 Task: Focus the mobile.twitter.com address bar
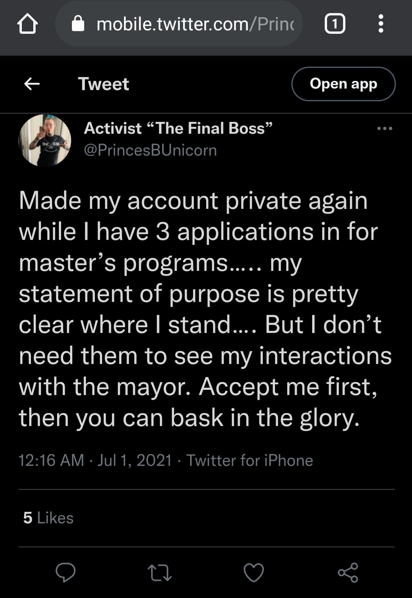coord(195,24)
